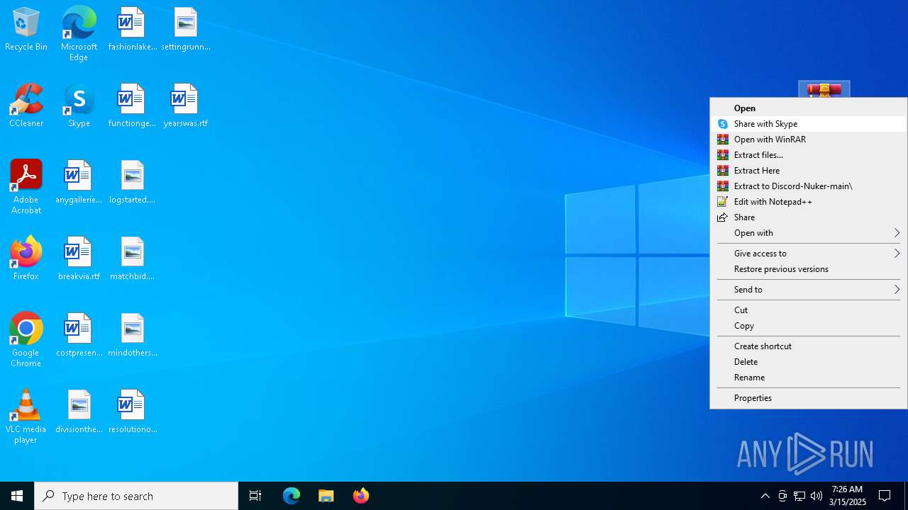Select the CCleaner desktop shortcut
908x510 pixels.
click(x=26, y=106)
